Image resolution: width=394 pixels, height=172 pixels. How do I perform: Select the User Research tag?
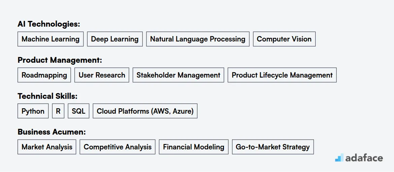click(102, 75)
